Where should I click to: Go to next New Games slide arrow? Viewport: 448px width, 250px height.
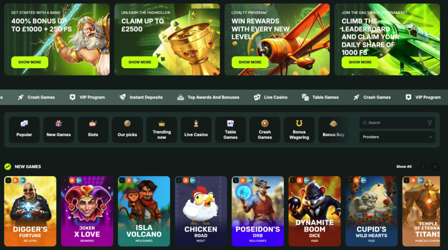click(435, 166)
